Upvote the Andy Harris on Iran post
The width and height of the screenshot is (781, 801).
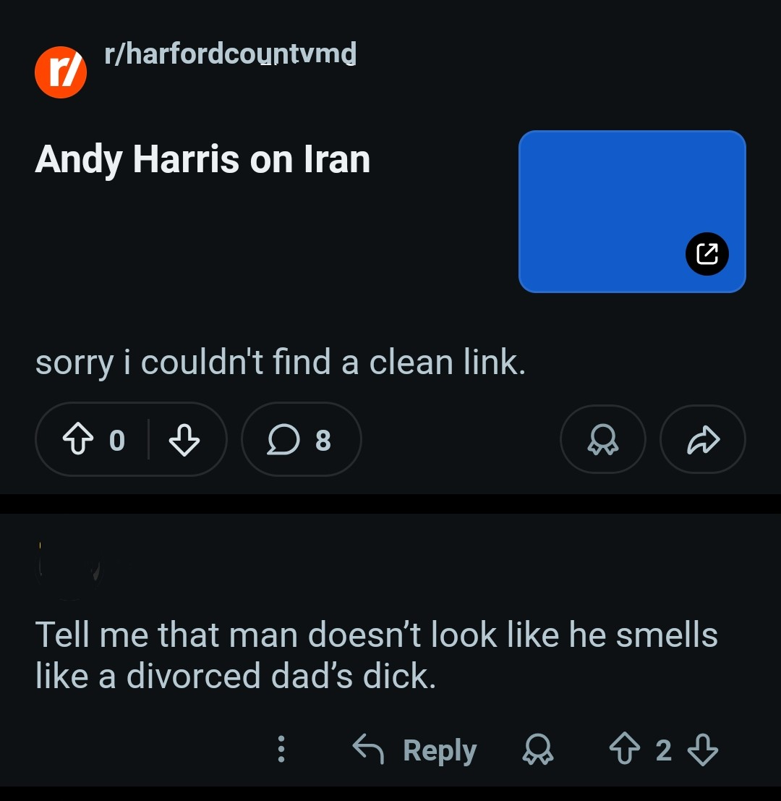(x=77, y=439)
